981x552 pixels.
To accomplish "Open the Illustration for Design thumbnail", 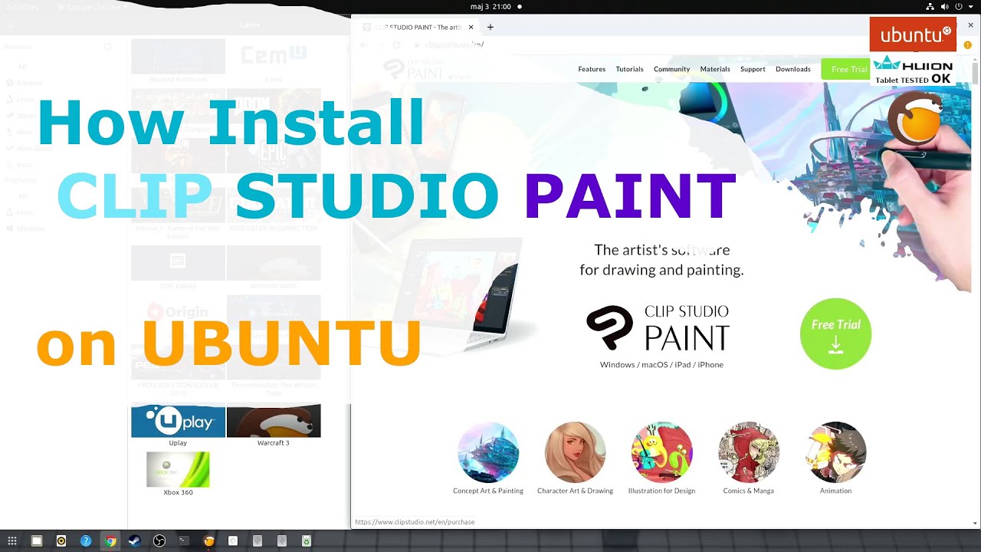I will [x=661, y=452].
